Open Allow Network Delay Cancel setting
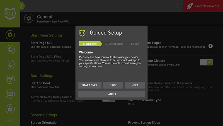This screenshot has height=126, width=223. (58, 99)
